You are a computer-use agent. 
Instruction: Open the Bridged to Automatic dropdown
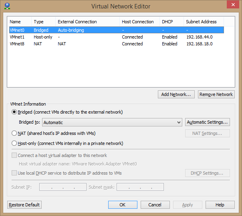point(112,122)
